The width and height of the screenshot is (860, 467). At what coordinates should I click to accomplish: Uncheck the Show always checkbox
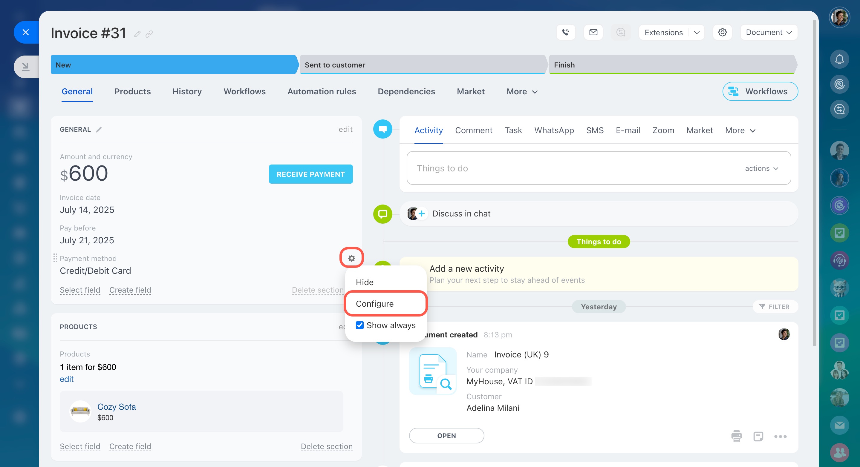(359, 325)
